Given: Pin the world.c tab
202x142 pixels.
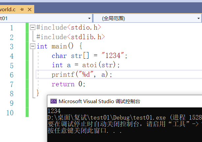Looking at the screenshot, I should click(22, 10).
